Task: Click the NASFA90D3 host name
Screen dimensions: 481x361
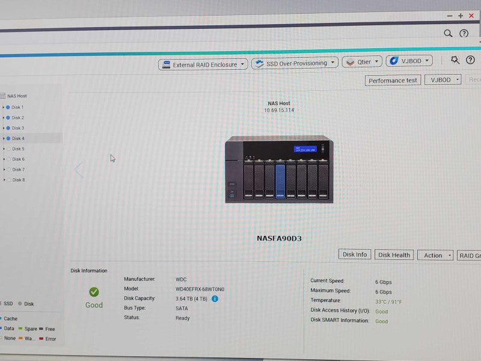Action: coord(279,238)
